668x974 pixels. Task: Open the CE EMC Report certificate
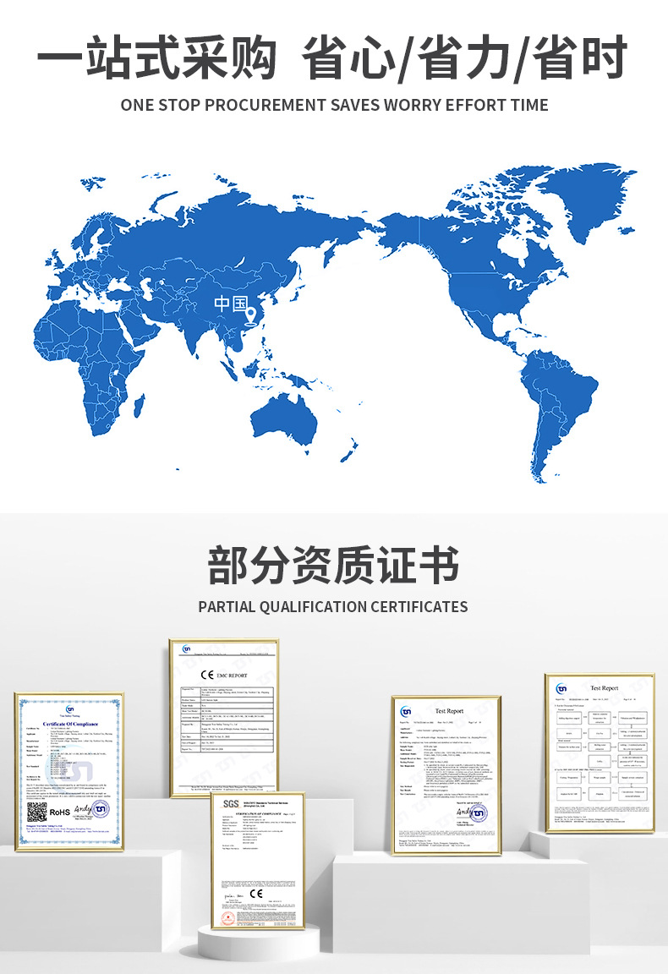[224, 718]
